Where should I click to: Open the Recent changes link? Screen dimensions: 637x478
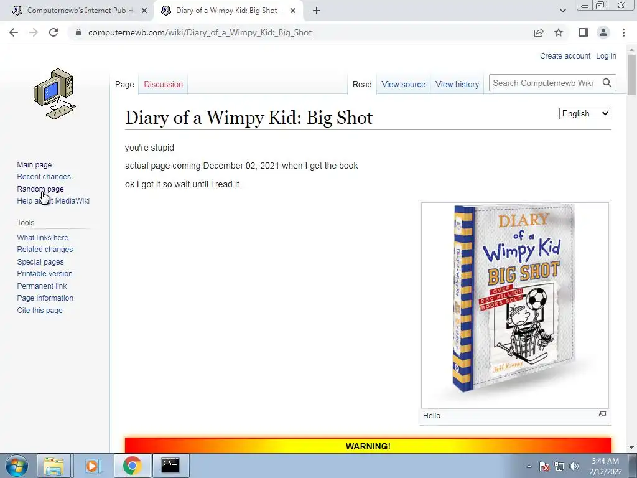pos(44,176)
